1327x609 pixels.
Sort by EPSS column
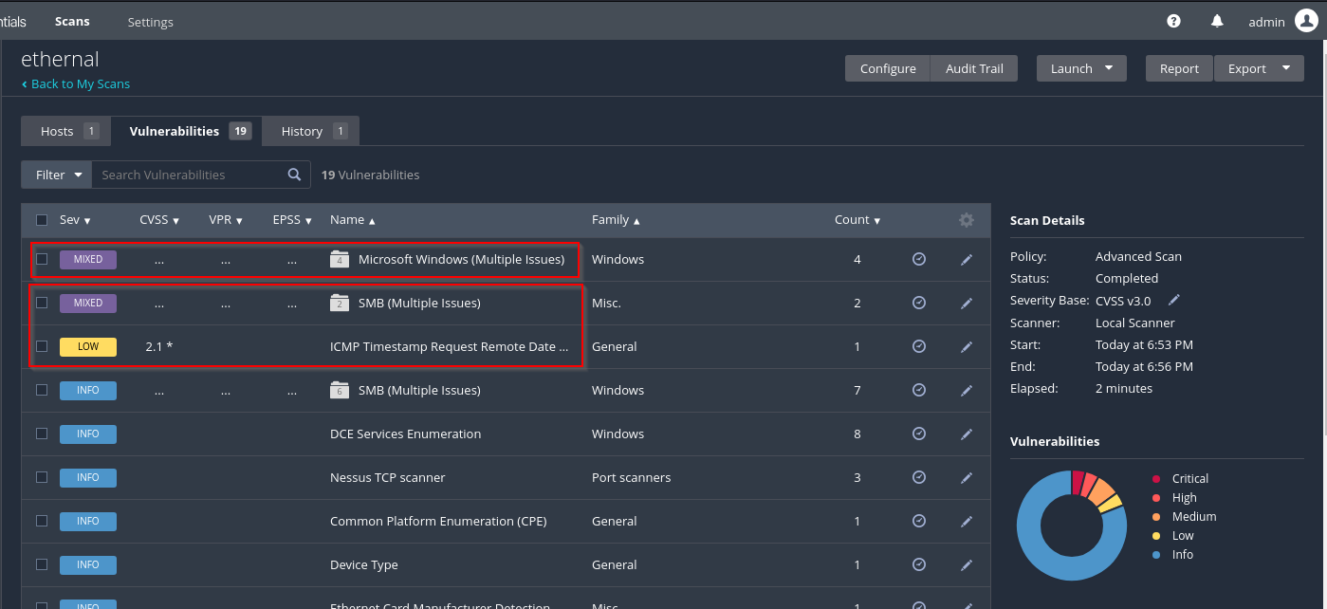pyautogui.click(x=292, y=220)
